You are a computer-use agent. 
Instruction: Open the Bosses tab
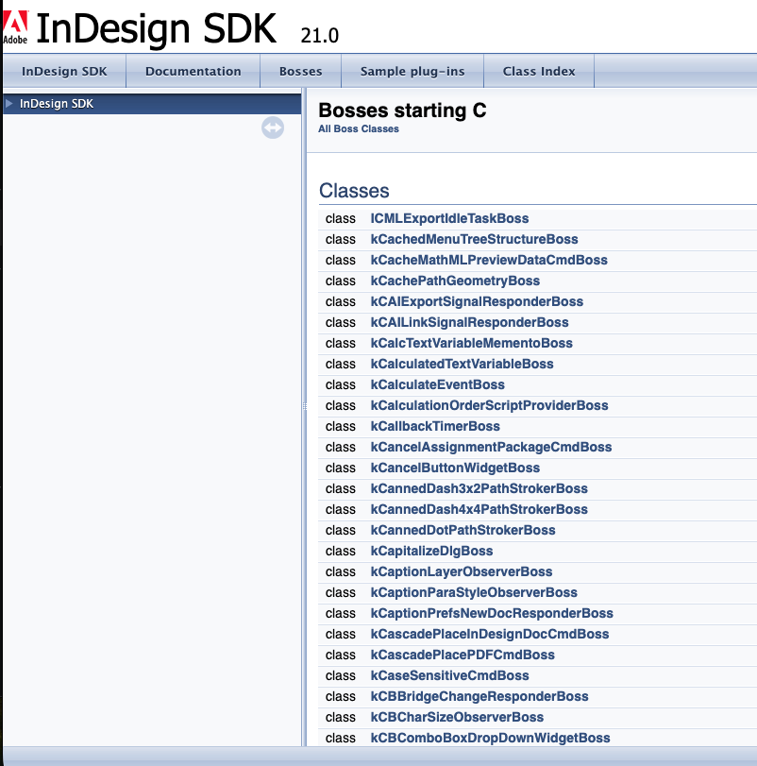[x=300, y=71]
